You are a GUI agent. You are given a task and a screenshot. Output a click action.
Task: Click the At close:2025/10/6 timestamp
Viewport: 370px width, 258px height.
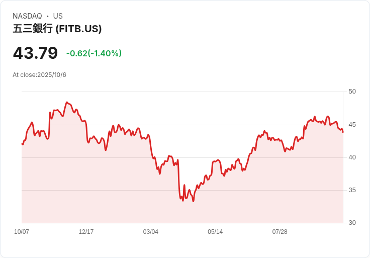tap(39, 75)
